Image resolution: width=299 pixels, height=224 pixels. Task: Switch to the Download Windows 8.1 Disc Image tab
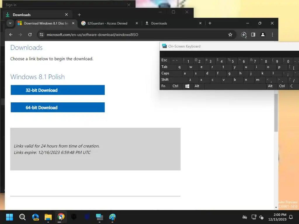pos(46,23)
